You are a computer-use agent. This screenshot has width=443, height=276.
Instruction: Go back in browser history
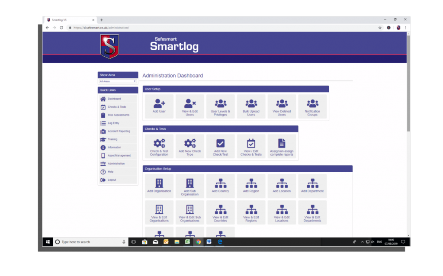pyautogui.click(x=47, y=28)
